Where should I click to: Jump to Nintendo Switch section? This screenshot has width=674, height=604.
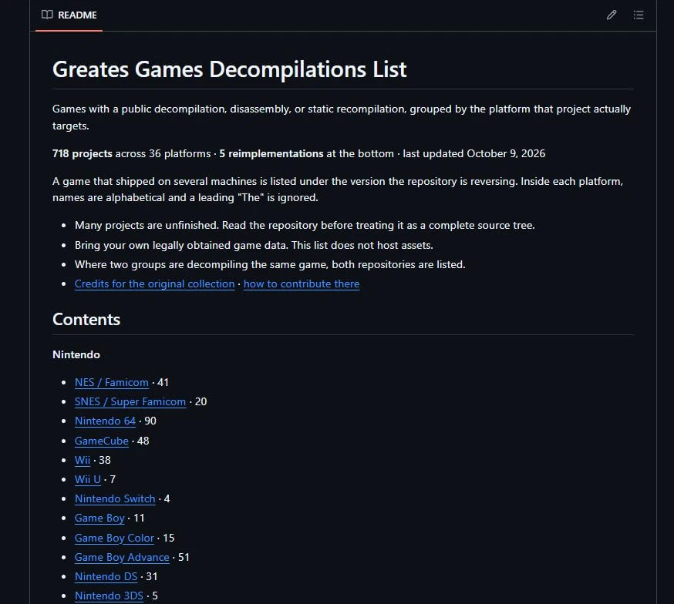coord(115,498)
